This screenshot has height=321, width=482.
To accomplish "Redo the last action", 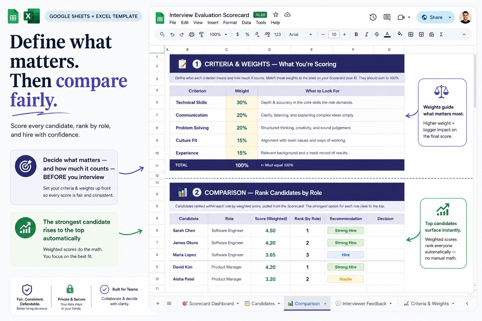I will 182,34.
